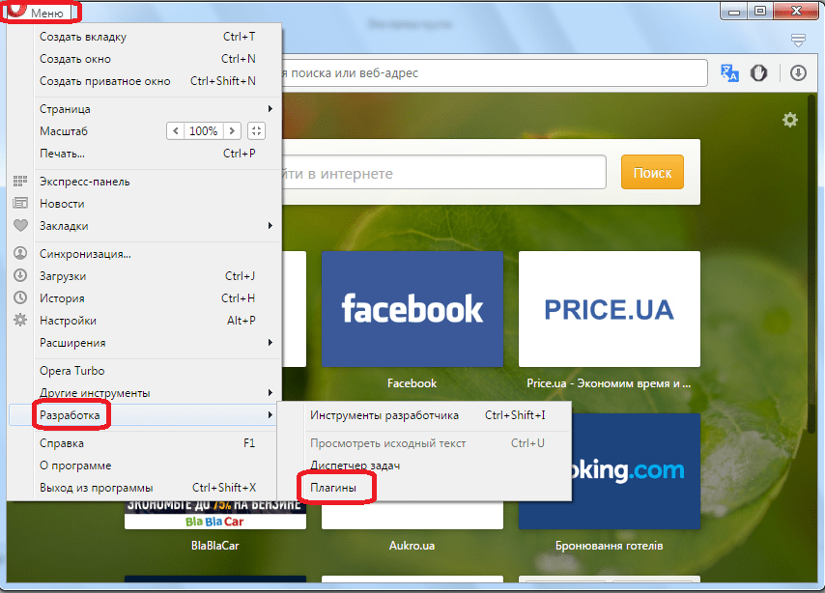
Task: Open Speed Dial gear settings icon
Action: (790, 120)
